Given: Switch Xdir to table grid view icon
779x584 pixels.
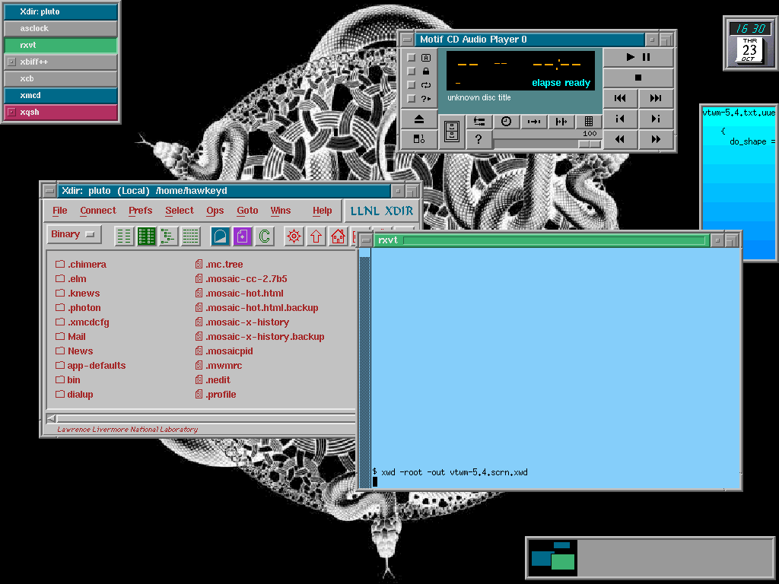Looking at the screenshot, I should 190,236.
